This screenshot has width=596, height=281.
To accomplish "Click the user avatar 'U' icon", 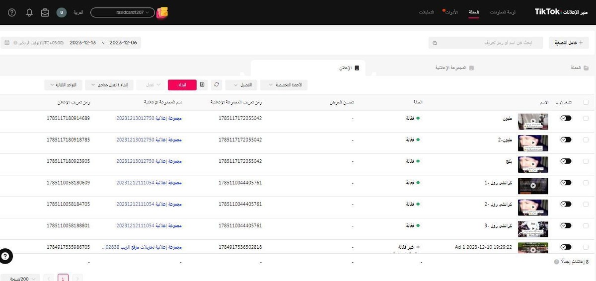I will point(62,12).
